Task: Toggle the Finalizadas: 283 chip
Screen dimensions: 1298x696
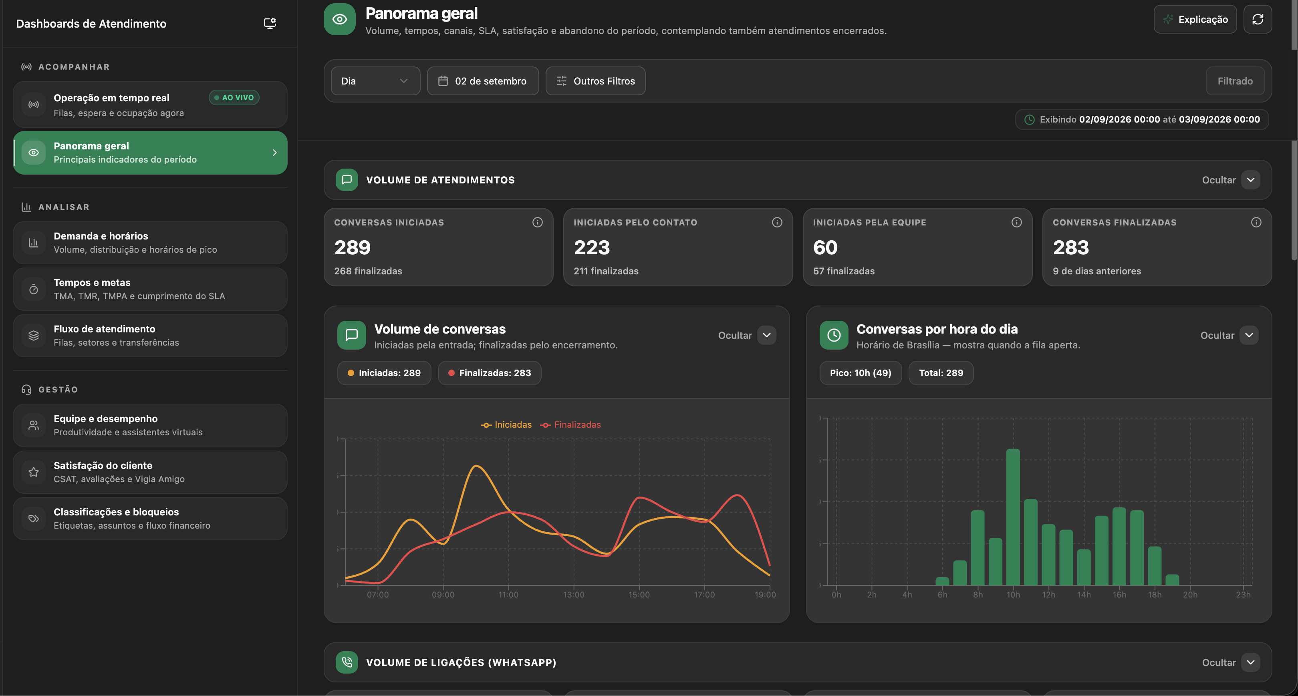Action: pos(489,373)
